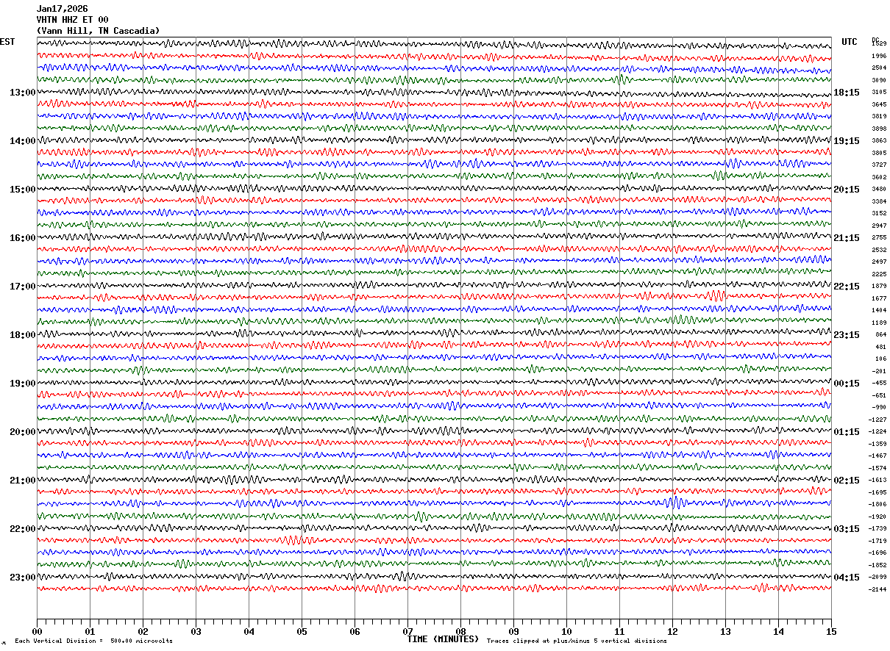Viewport: 890px width, 651px height.
Task: Click the DC offset value -1920
Action: tap(879, 517)
